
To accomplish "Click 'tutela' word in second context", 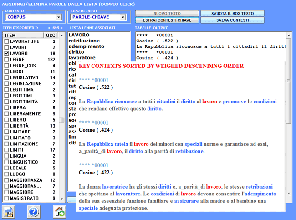I will click(121, 144).
